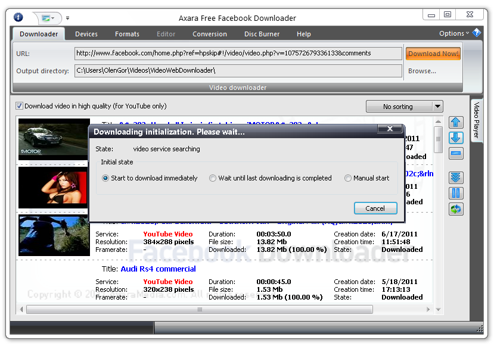Click the Download Now! button
The width and height of the screenshot is (494, 346).
click(433, 54)
